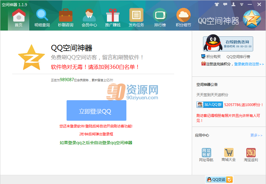This screenshot has height=184, width=266.
Task: Click the 积分购买 computer icon
Action: [x=203, y=56]
